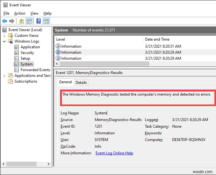216x175 pixels.
Task: Switch to the Details tab
Action: point(81,83)
